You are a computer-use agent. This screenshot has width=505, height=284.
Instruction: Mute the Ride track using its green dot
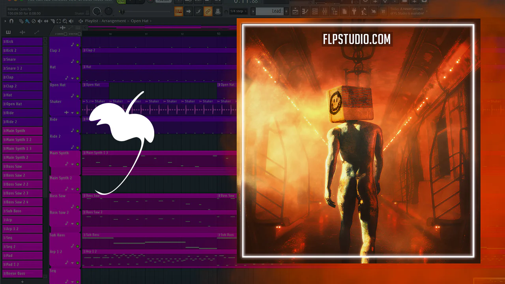coord(77,131)
